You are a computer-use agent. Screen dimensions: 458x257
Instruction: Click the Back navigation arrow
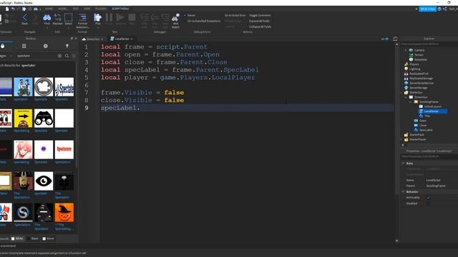click(25, 18)
